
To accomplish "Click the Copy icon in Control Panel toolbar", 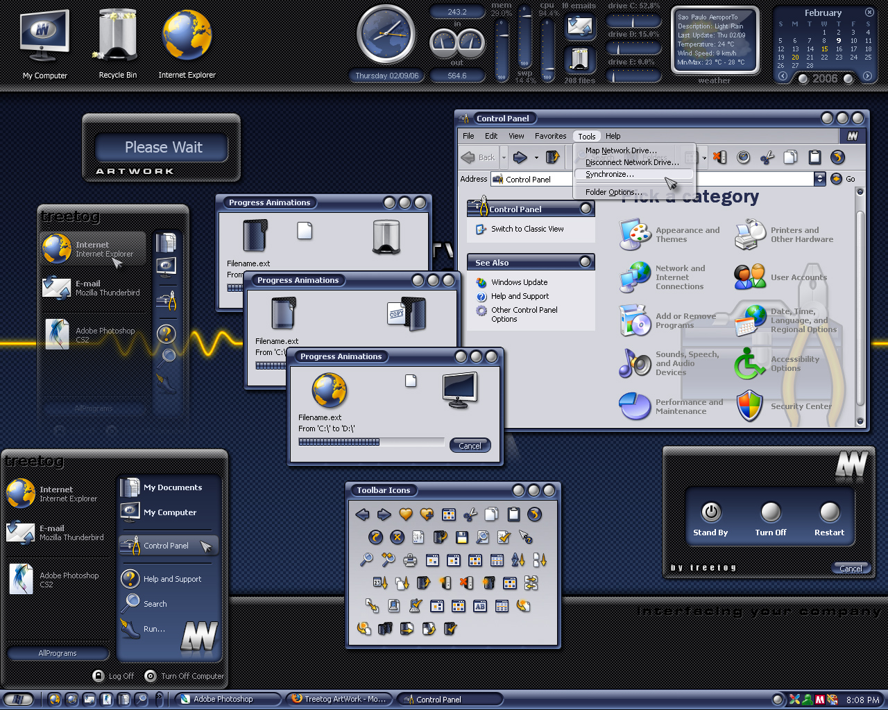I will [x=790, y=157].
